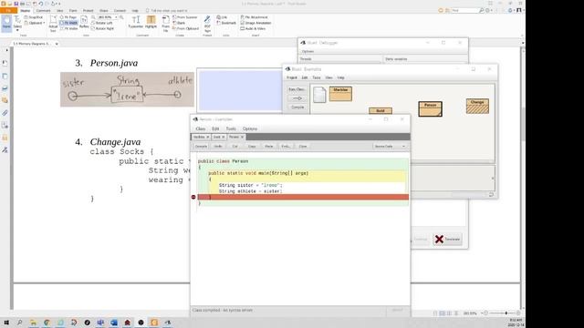584x328 pixels.
Task: Toggle the Fit Width view option
Action: [69, 23]
